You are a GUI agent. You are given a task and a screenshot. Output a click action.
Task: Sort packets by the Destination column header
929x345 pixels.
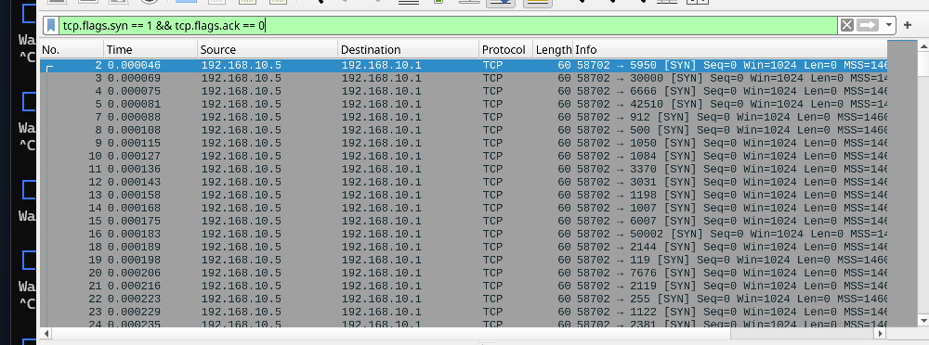click(x=409, y=50)
